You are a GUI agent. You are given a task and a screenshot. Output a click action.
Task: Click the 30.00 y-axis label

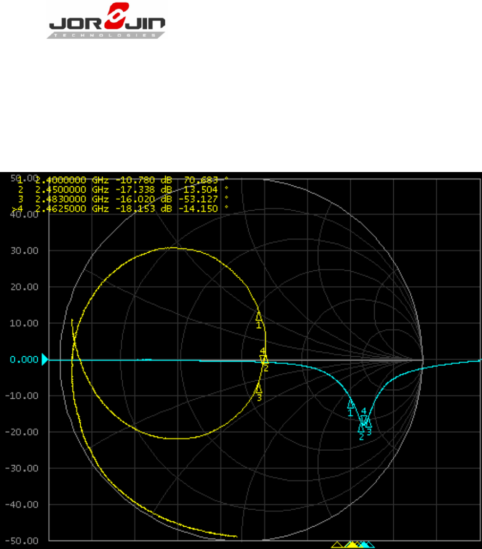pyautogui.click(x=24, y=251)
